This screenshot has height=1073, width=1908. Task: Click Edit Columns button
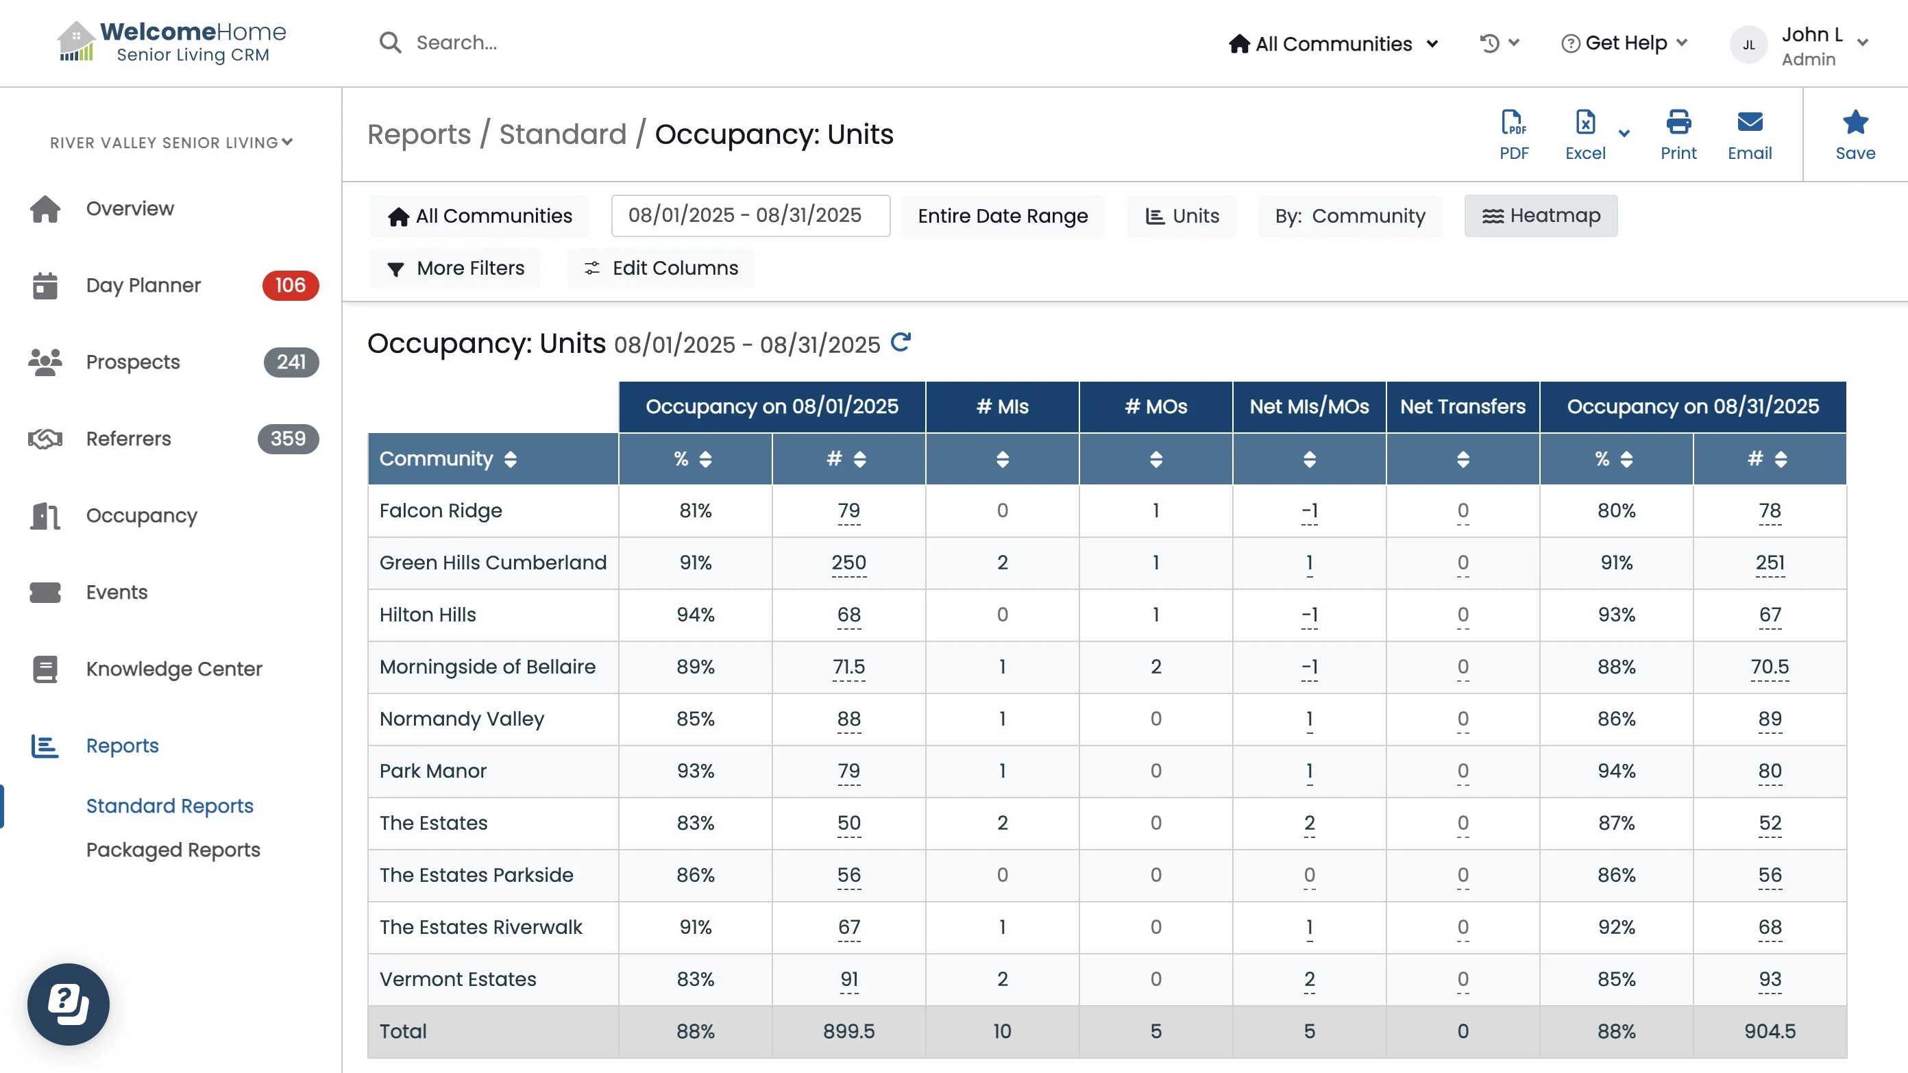click(x=661, y=267)
